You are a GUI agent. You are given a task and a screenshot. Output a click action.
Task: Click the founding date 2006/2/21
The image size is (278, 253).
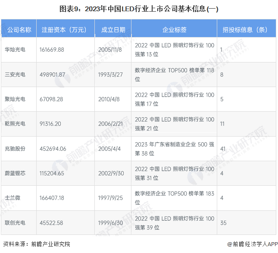coord(111,124)
